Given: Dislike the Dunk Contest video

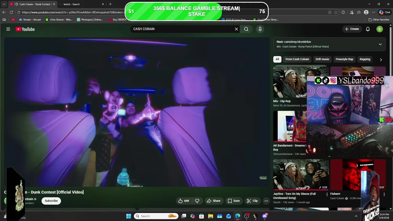Looking at the screenshot, I should 197,201.
